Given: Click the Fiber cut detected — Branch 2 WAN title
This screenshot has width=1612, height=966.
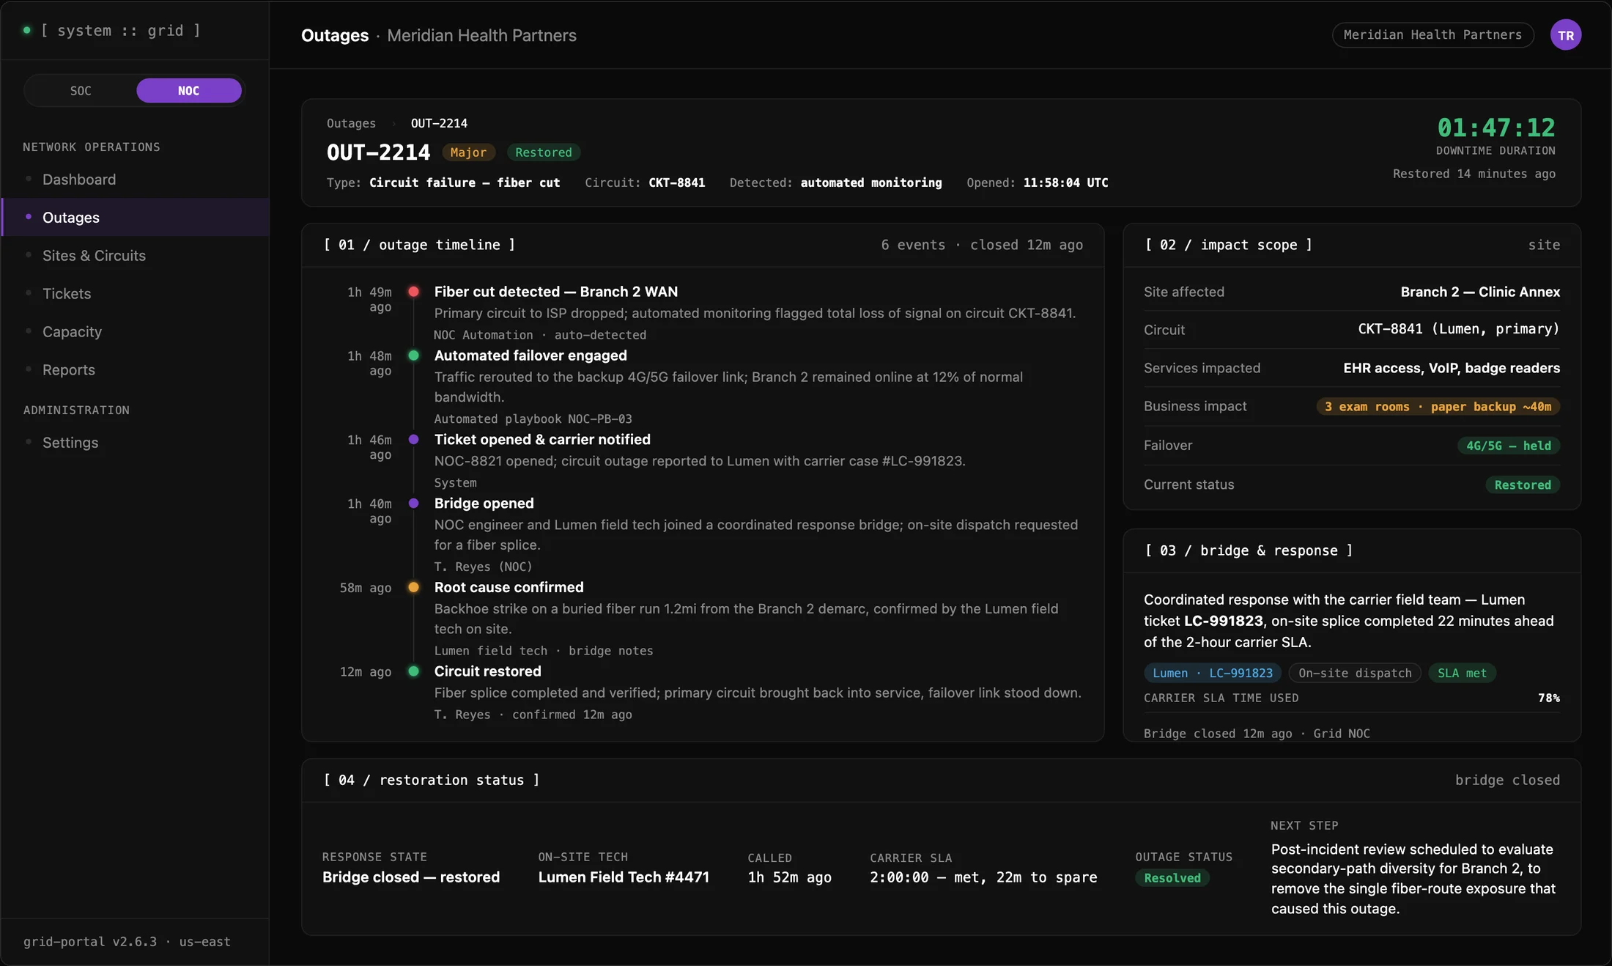Looking at the screenshot, I should (x=556, y=292).
